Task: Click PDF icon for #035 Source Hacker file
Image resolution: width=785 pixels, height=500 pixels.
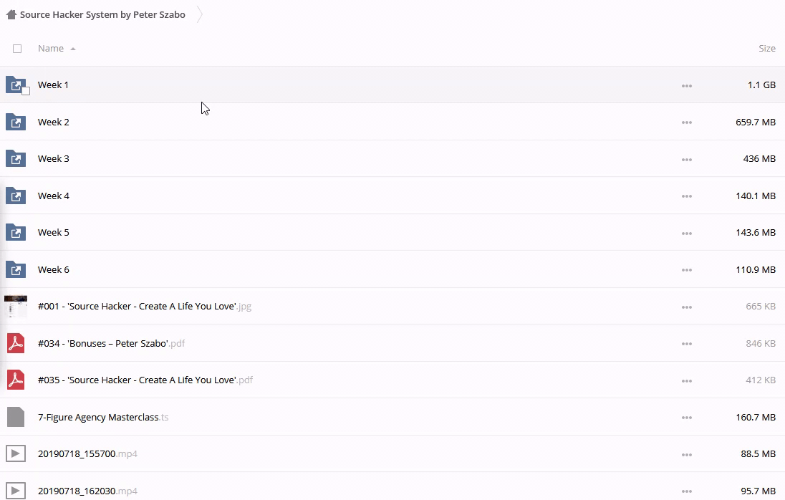Action: tap(16, 380)
